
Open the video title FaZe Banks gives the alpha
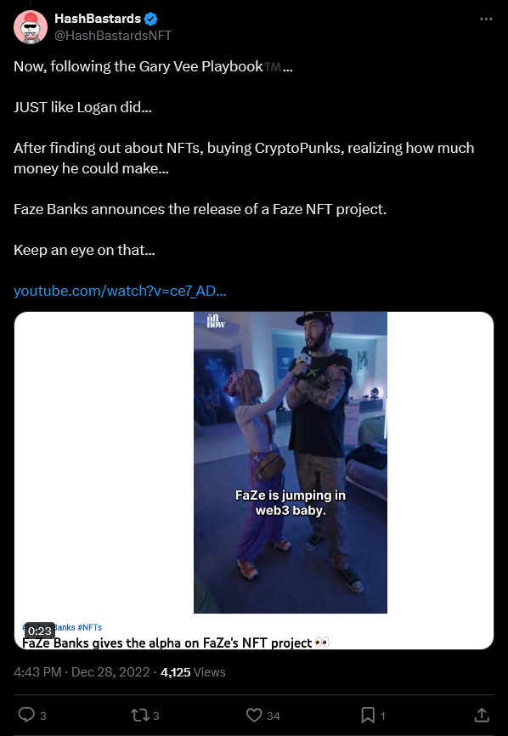point(176,643)
